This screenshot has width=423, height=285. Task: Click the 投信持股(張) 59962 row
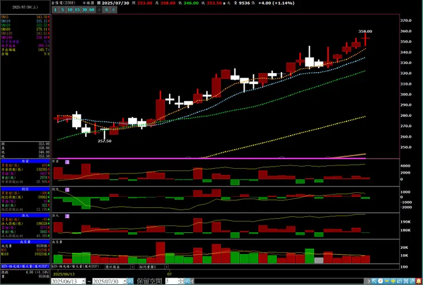25,197
